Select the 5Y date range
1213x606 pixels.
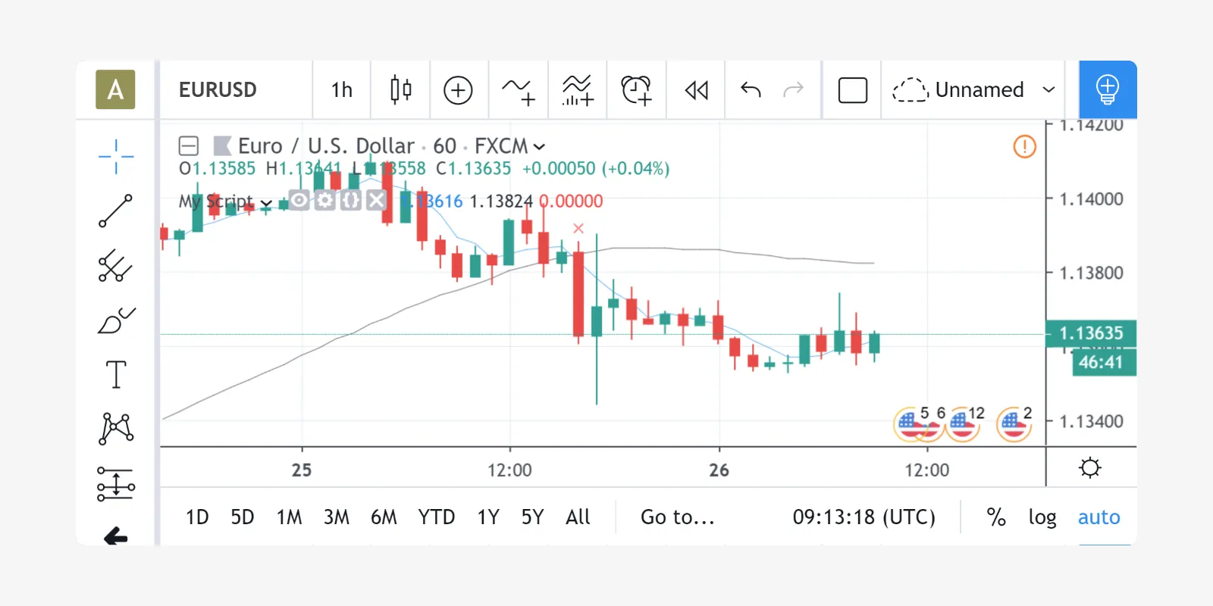[532, 517]
